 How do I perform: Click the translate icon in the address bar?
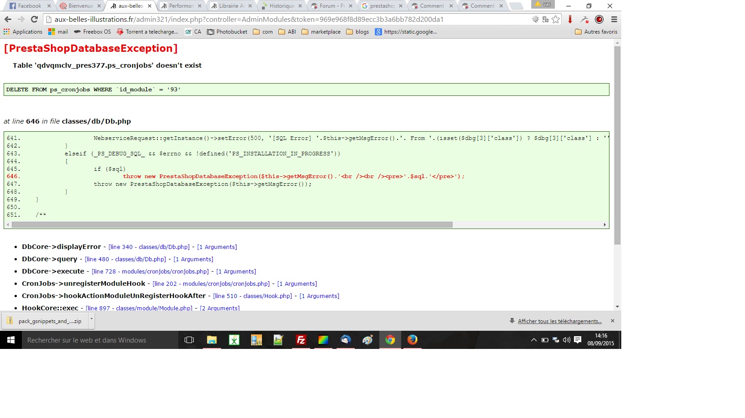545,19
